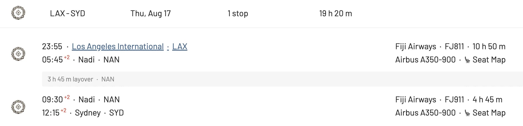Viewport: 523px width, 126px height.
Task: Click the FJ811 flight number
Action: pyautogui.click(x=454, y=46)
